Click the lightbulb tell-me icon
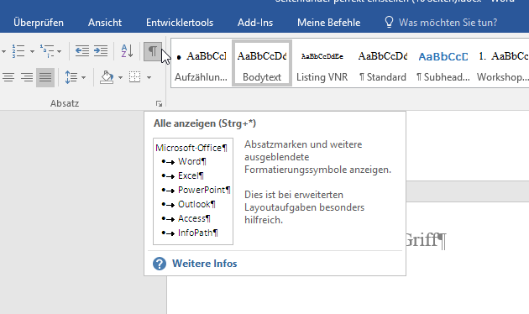Viewport: 529px width, 314px height. [x=389, y=23]
